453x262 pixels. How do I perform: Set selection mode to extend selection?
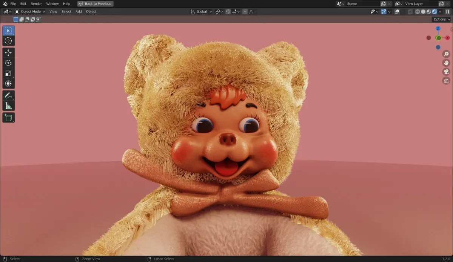click(22, 19)
